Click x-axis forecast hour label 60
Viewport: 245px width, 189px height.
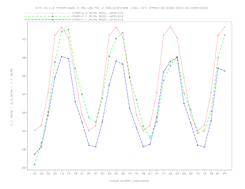click(x=170, y=174)
